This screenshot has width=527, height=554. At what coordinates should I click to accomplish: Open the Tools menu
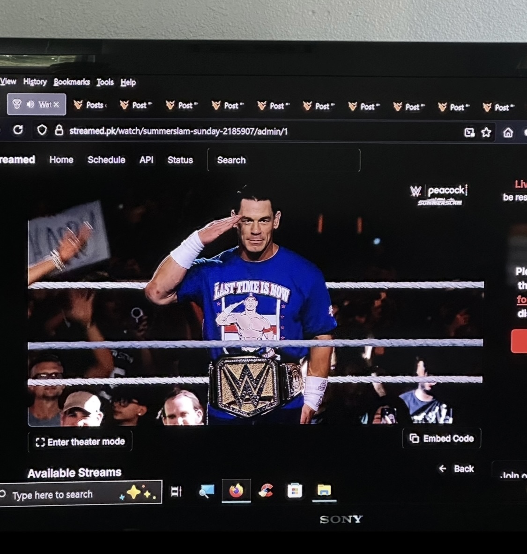coord(105,82)
